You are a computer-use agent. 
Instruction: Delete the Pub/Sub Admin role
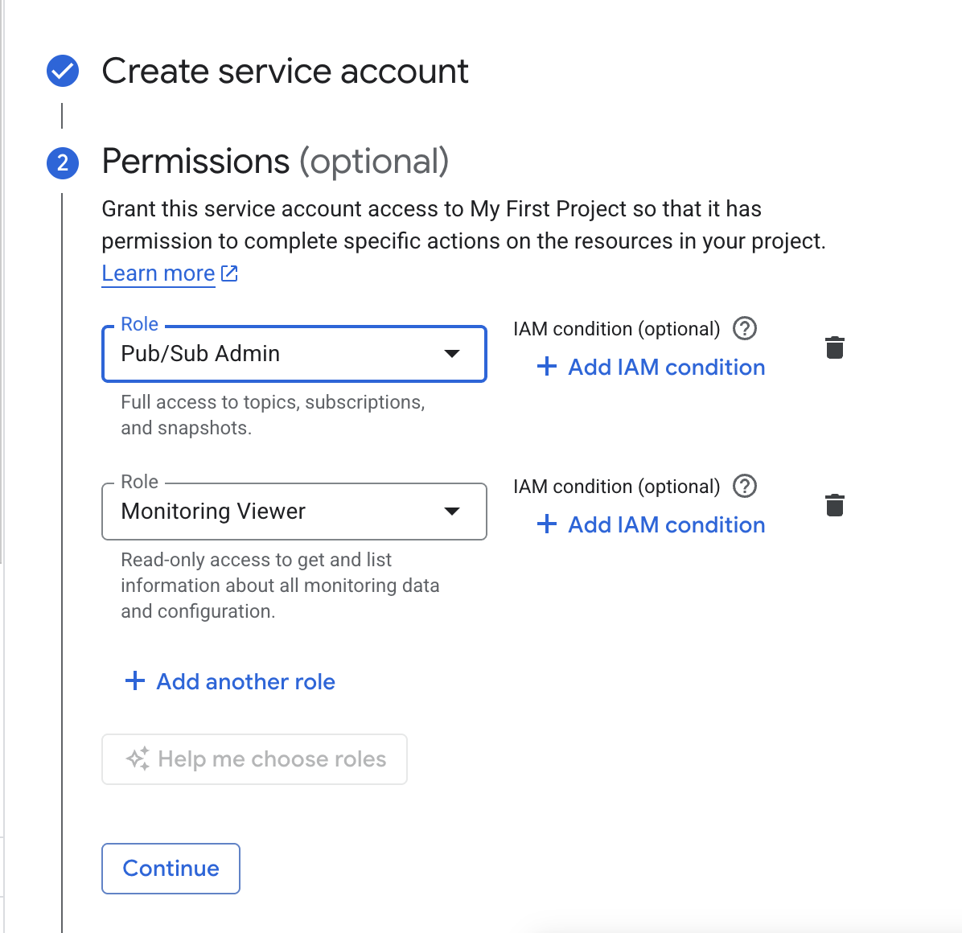coord(835,348)
